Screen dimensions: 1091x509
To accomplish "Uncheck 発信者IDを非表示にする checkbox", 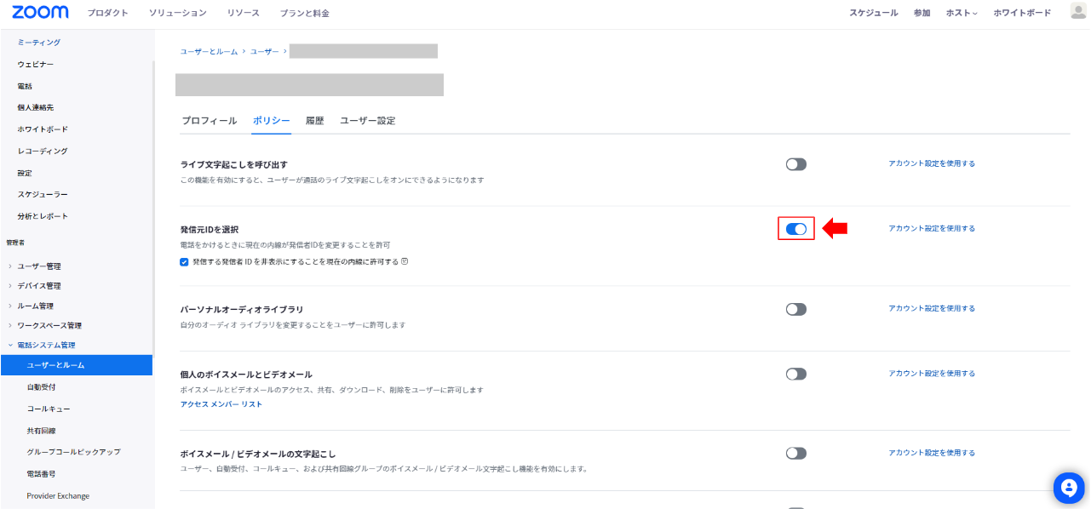I will click(184, 262).
